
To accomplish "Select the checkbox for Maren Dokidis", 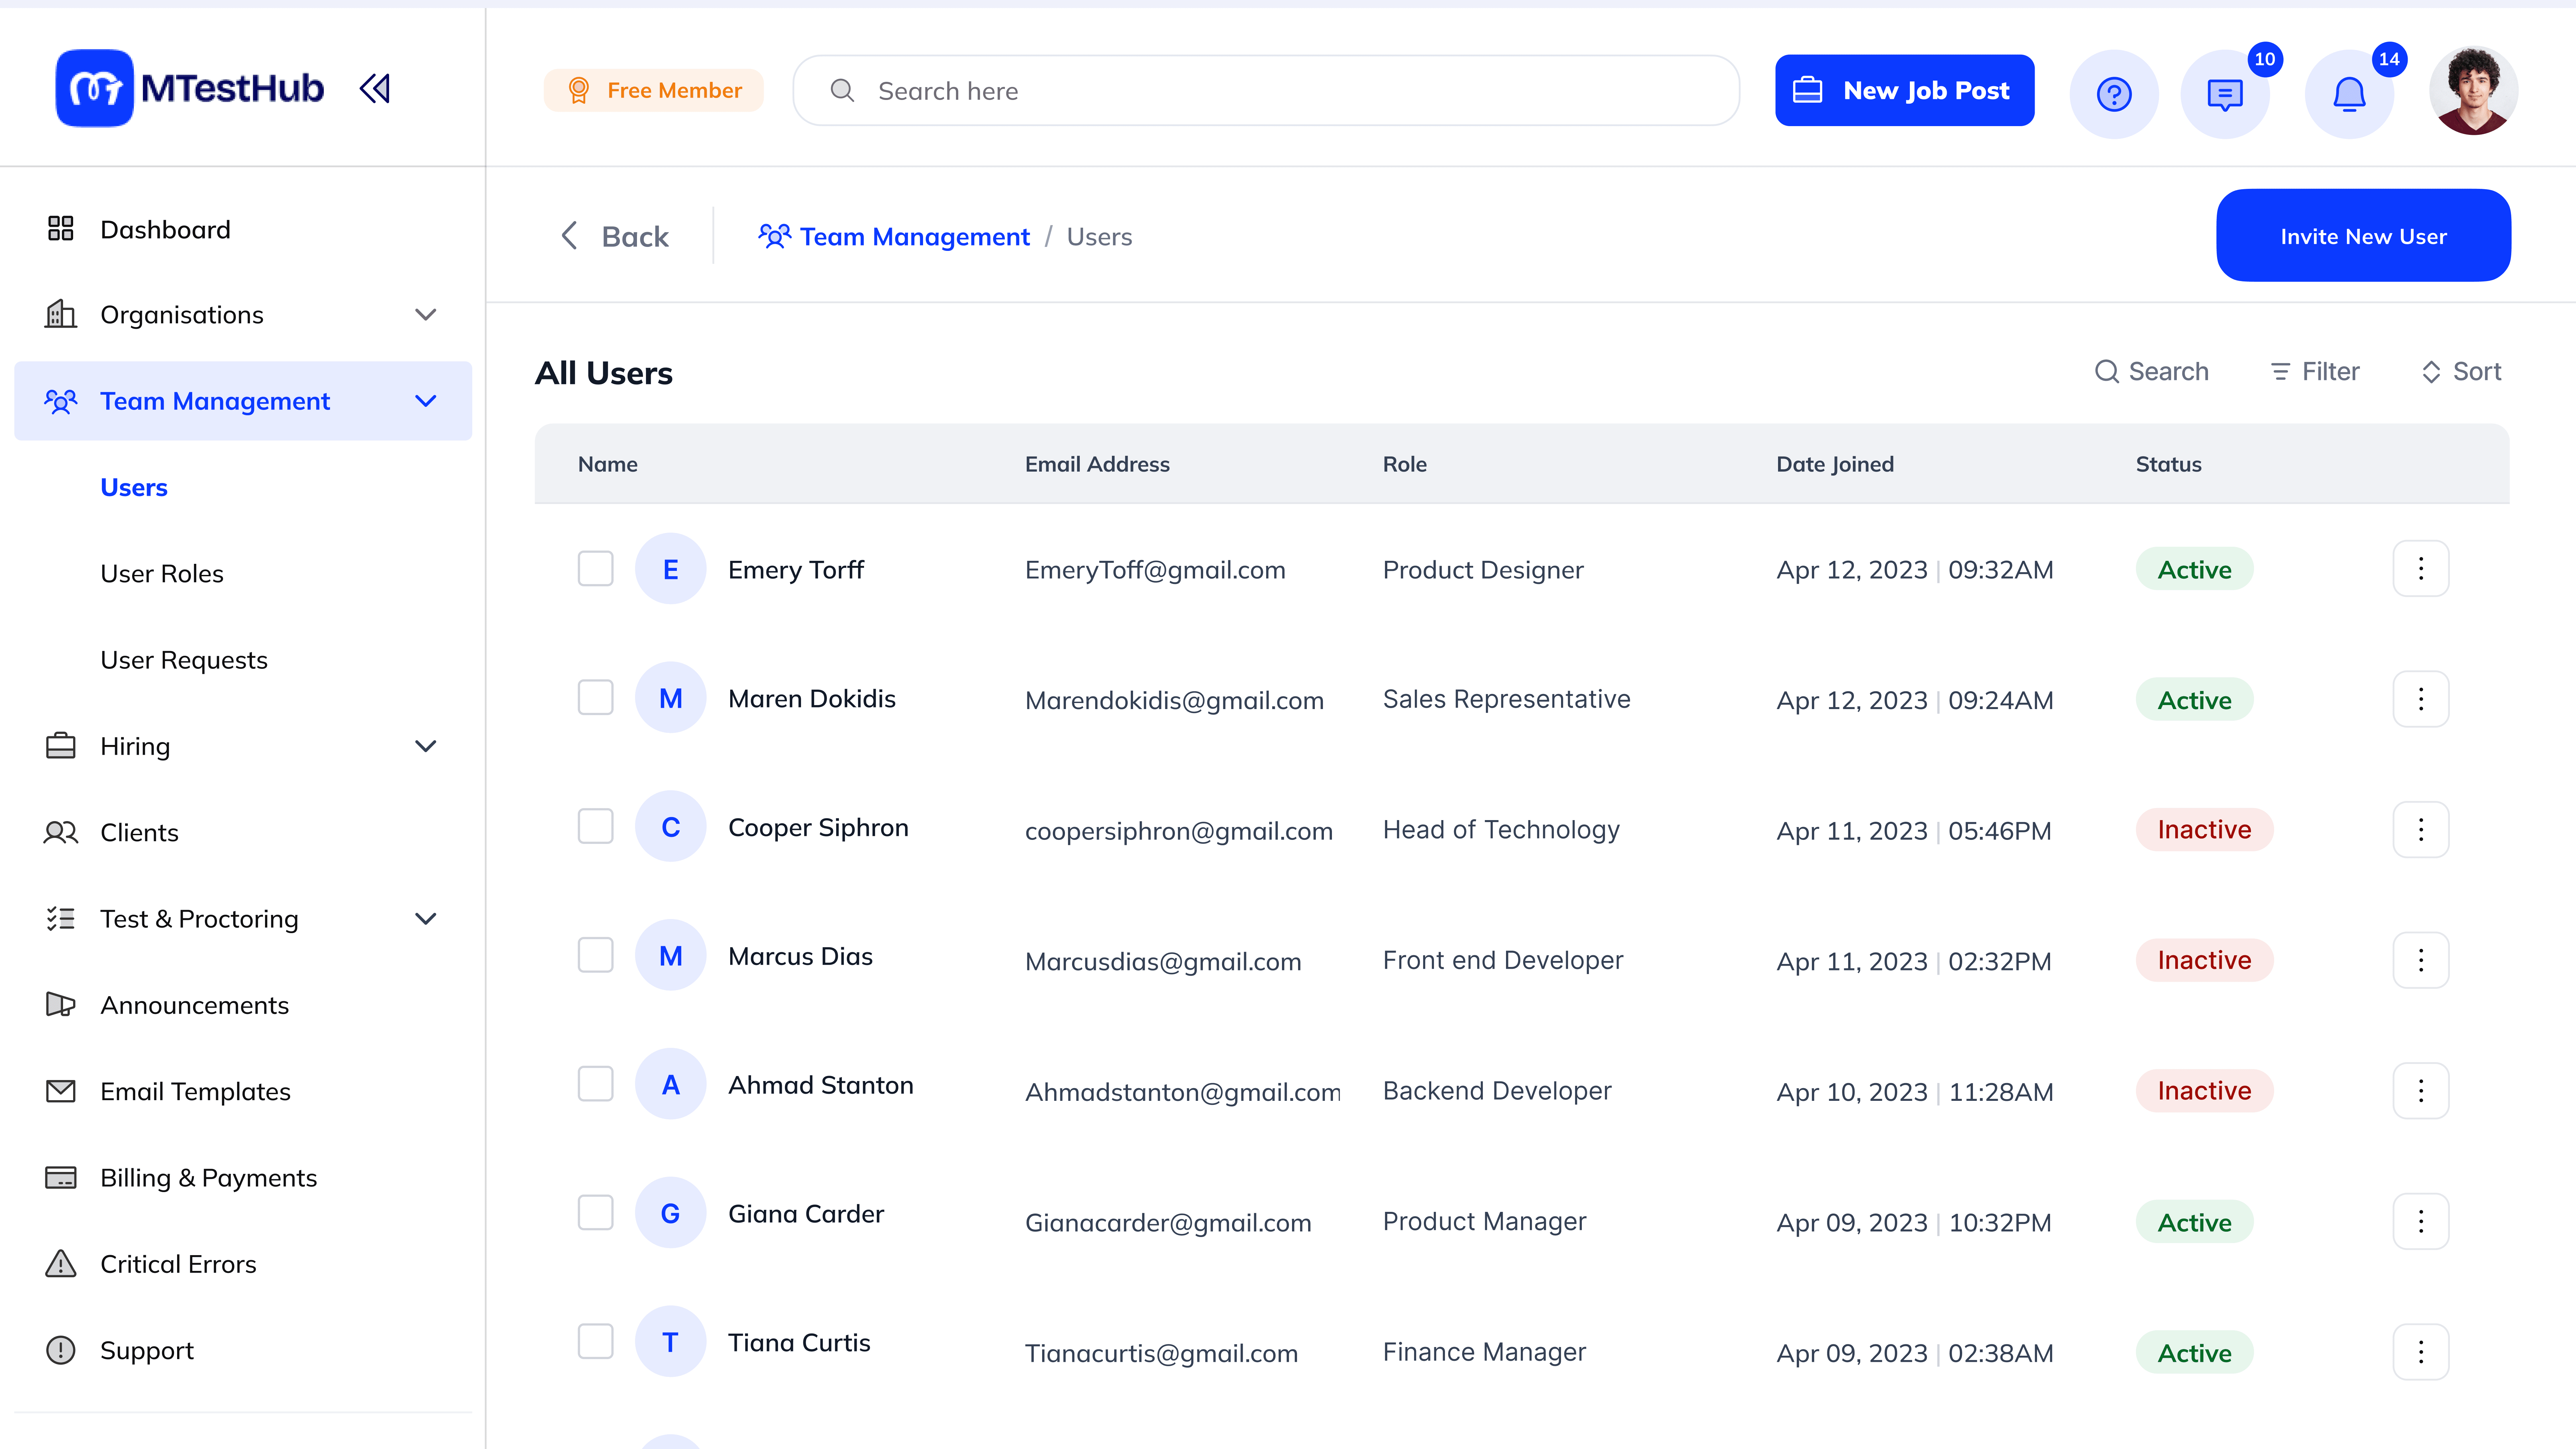I will tap(596, 698).
